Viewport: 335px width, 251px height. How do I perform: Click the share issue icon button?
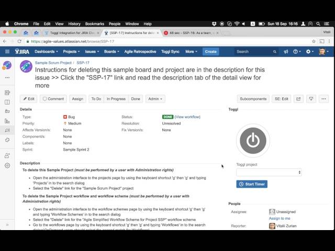tap(298, 99)
